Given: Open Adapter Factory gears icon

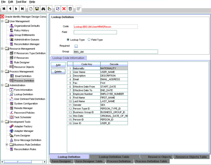Looking at the screenshot, I should point(11,126).
